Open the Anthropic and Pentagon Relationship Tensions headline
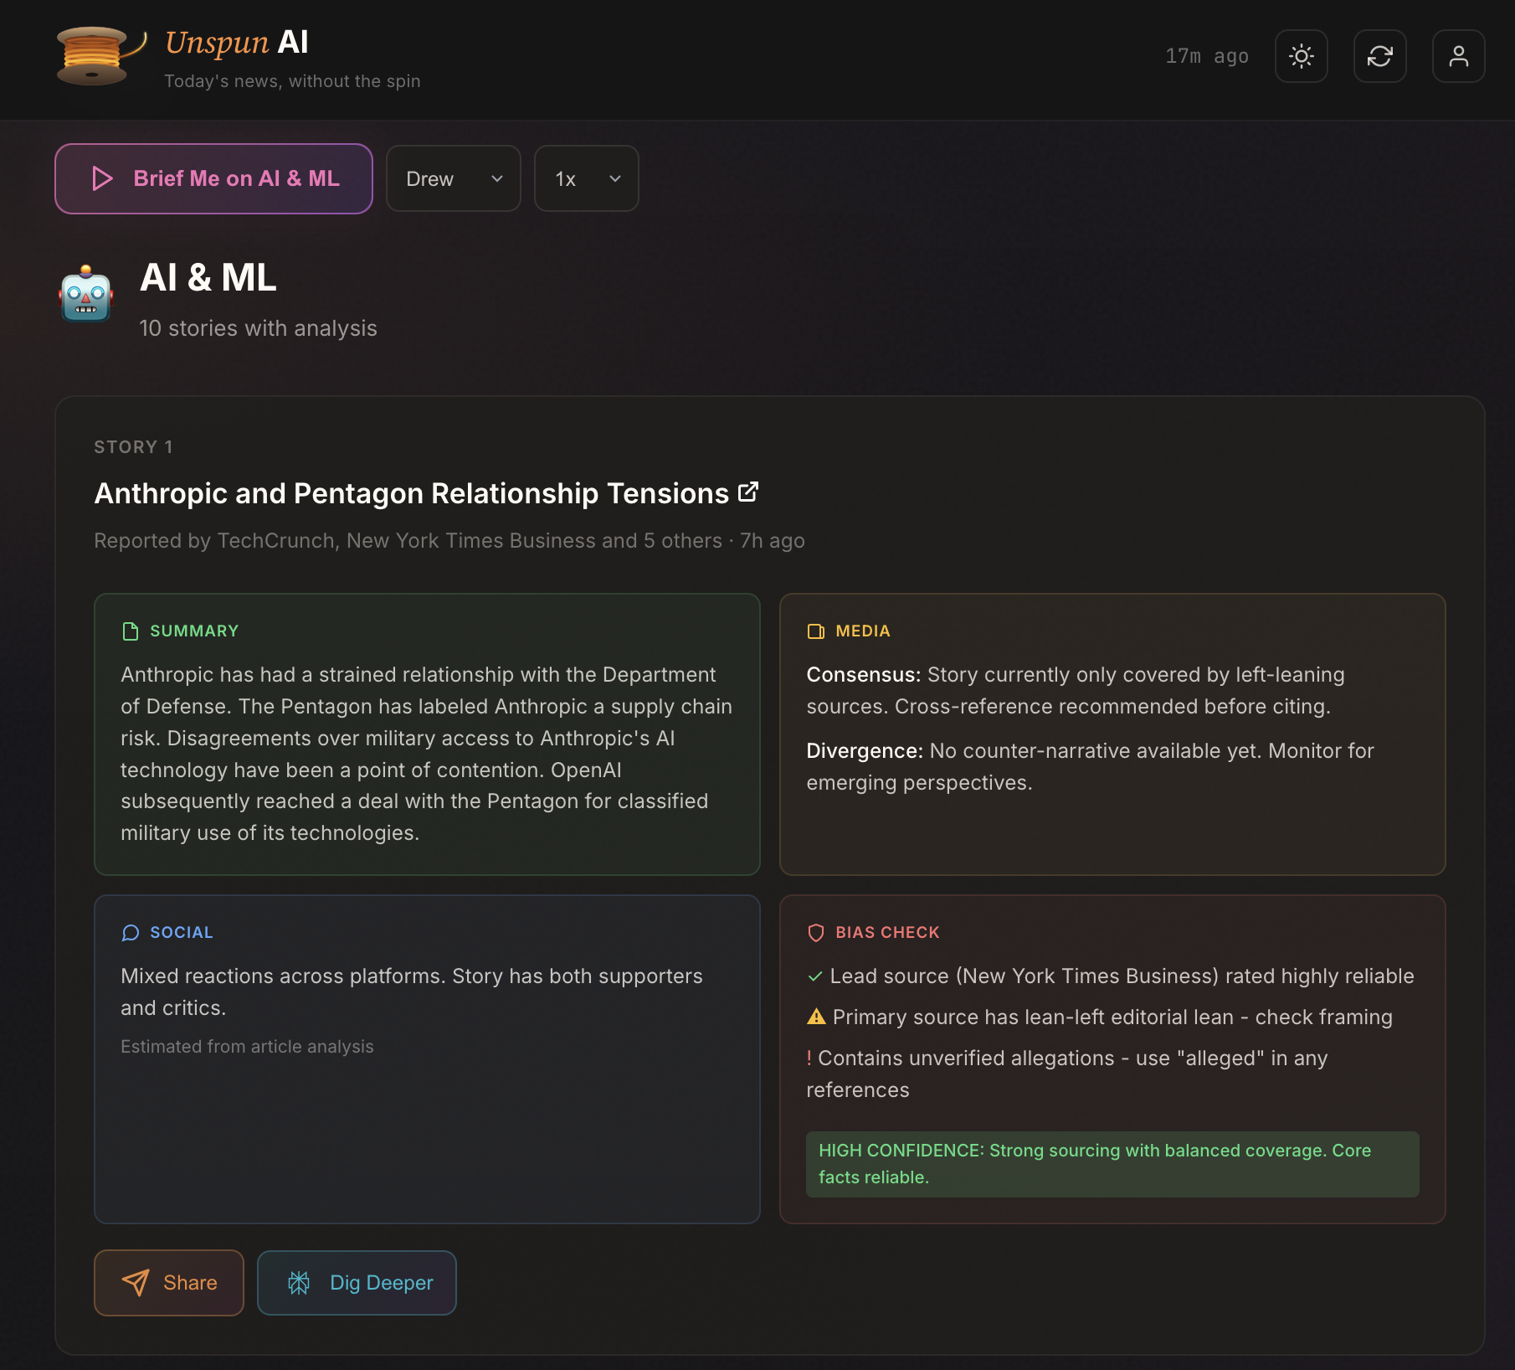Viewport: 1515px width, 1370px height. tap(412, 493)
